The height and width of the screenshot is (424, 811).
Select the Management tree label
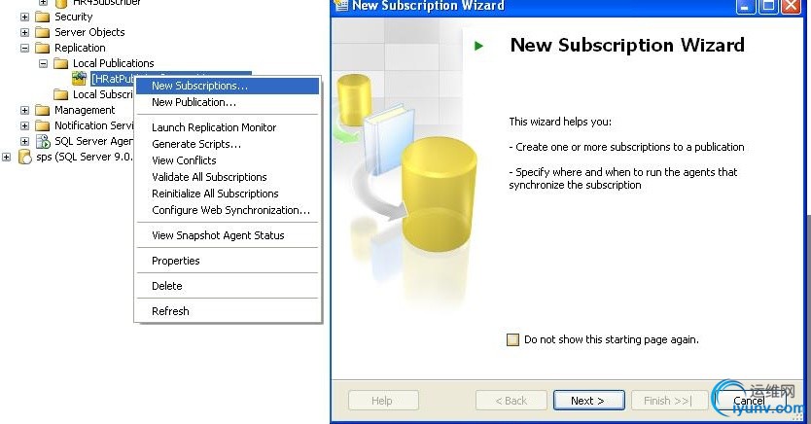85,110
